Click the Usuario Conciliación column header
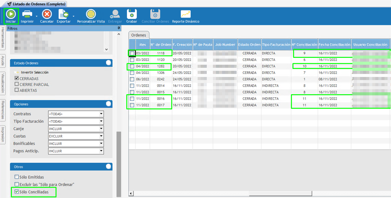 click(x=370, y=44)
